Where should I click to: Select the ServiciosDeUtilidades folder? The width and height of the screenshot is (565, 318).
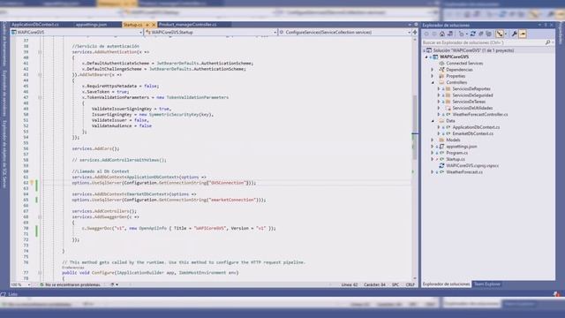pos(472,108)
